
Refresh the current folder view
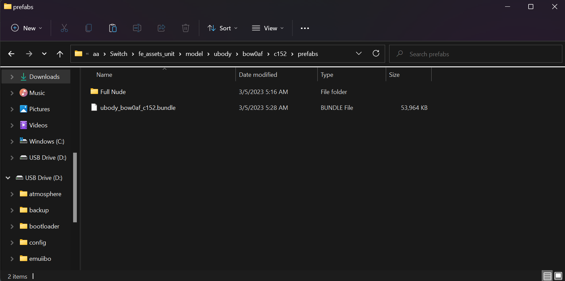pyautogui.click(x=376, y=54)
